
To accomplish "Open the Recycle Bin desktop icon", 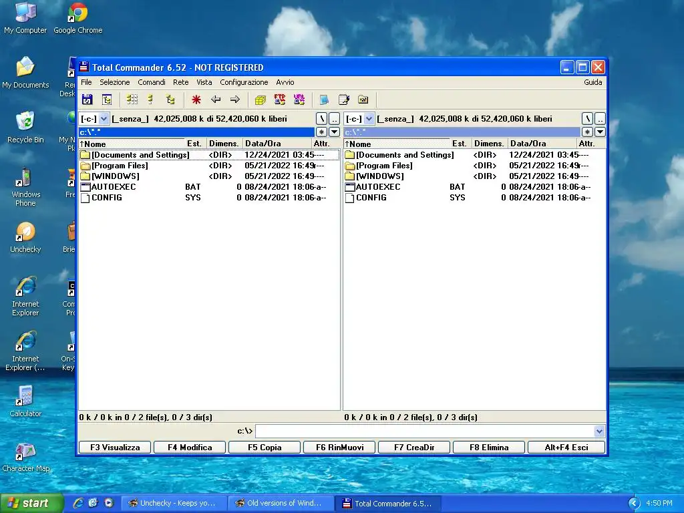I will (25, 128).
